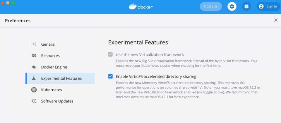The image size is (281, 123).
Task: Click the Docker Engine icon
Action: pos(34,67)
